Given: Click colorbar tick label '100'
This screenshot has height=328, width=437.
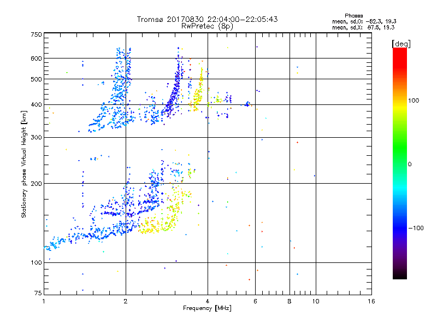Looking at the screenshot, I should [414, 101].
